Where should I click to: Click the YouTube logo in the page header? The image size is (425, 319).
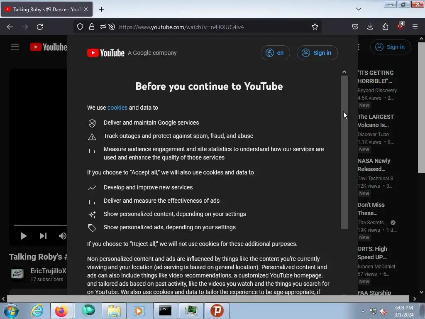[49, 47]
